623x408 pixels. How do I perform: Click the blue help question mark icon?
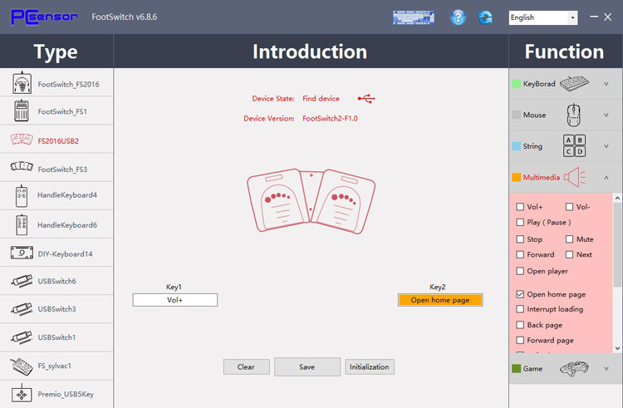tap(458, 17)
